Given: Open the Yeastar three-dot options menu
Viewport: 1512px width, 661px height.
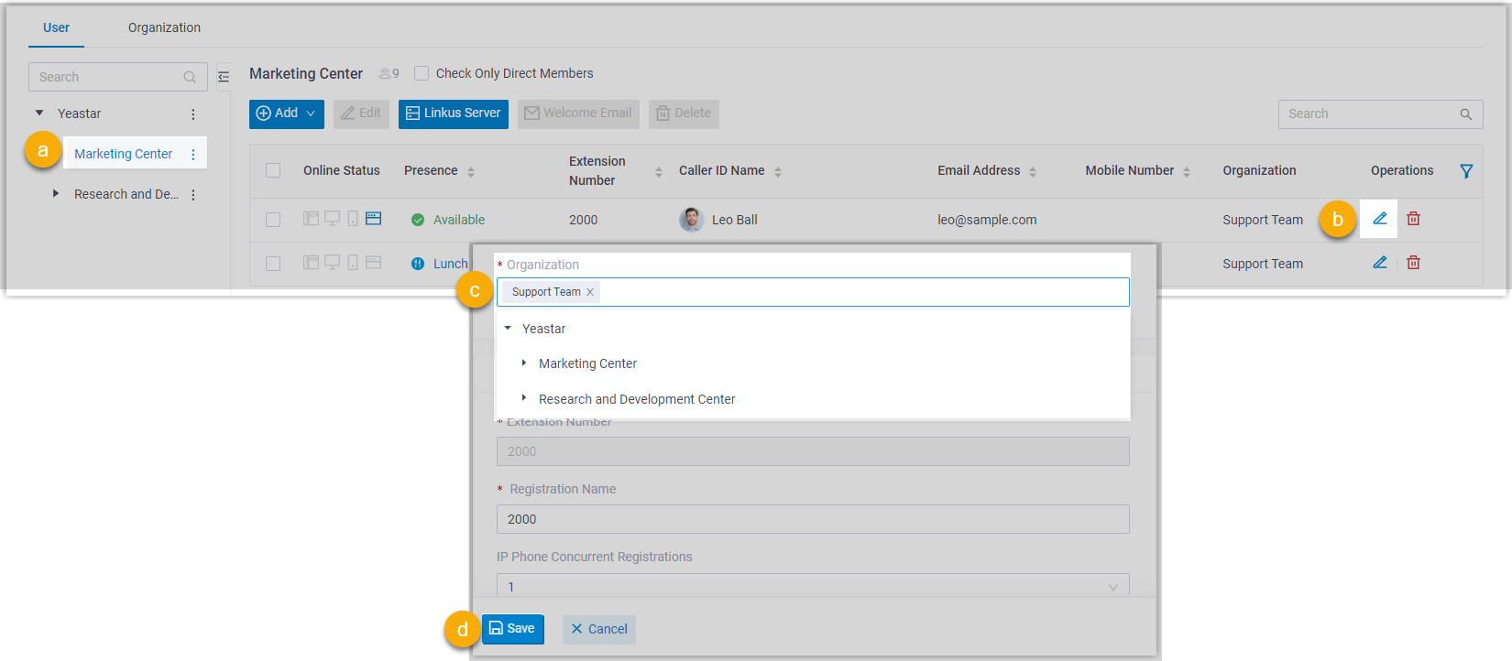Looking at the screenshot, I should tap(193, 114).
